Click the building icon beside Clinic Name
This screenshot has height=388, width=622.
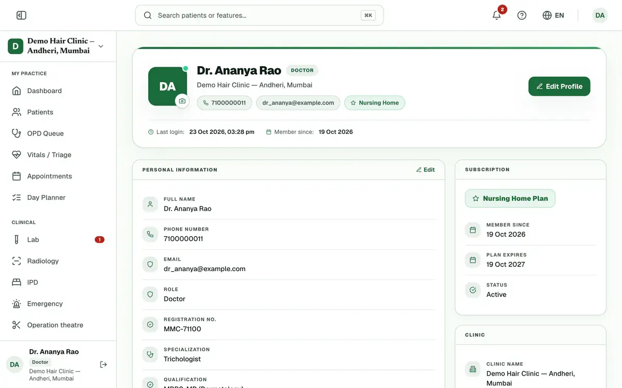tap(473, 369)
